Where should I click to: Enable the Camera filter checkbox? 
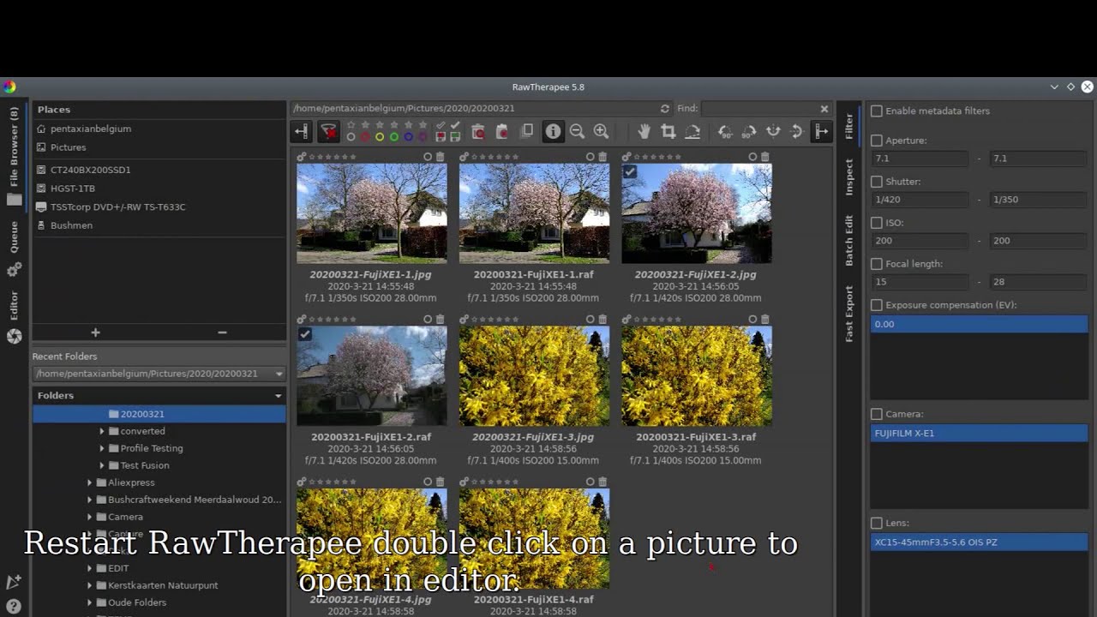pyautogui.click(x=877, y=414)
